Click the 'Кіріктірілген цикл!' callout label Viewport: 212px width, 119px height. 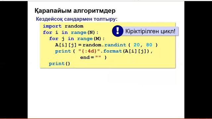150,31
